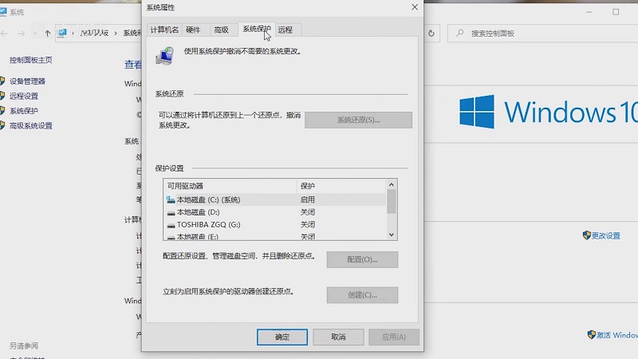
Task: Click the 激活 Windows link
Action: [x=616, y=335]
